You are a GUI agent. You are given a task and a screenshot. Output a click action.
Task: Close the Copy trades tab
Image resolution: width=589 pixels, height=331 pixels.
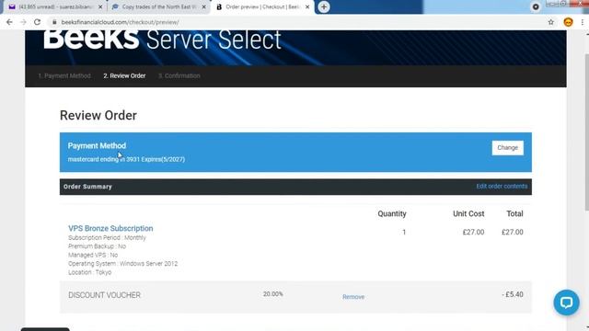203,6
